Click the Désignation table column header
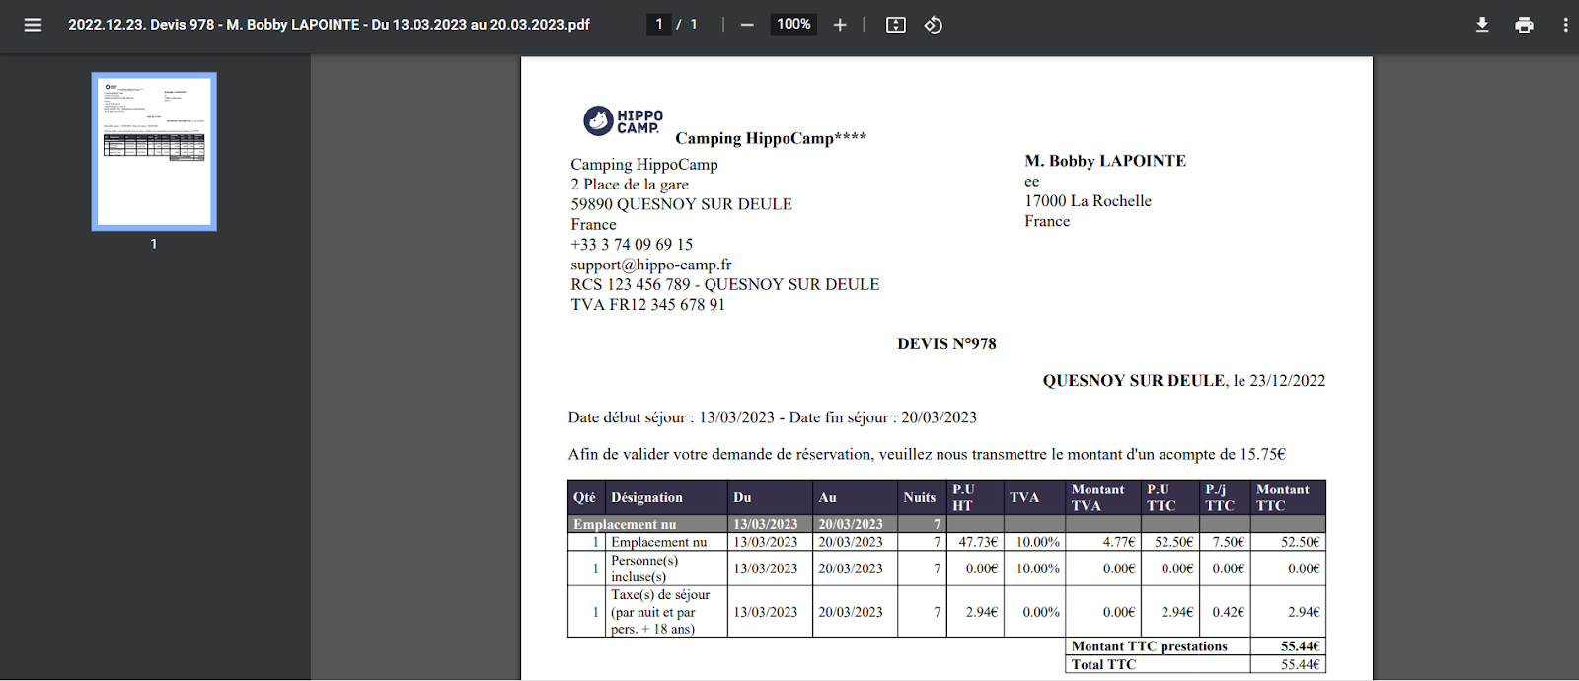Viewport: 1579px width, 681px height. pos(646,497)
